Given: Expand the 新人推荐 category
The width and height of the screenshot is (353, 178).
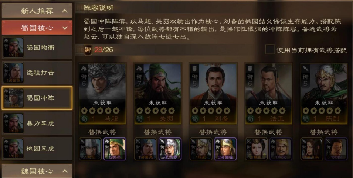Looking at the screenshot, I should coord(37,11).
